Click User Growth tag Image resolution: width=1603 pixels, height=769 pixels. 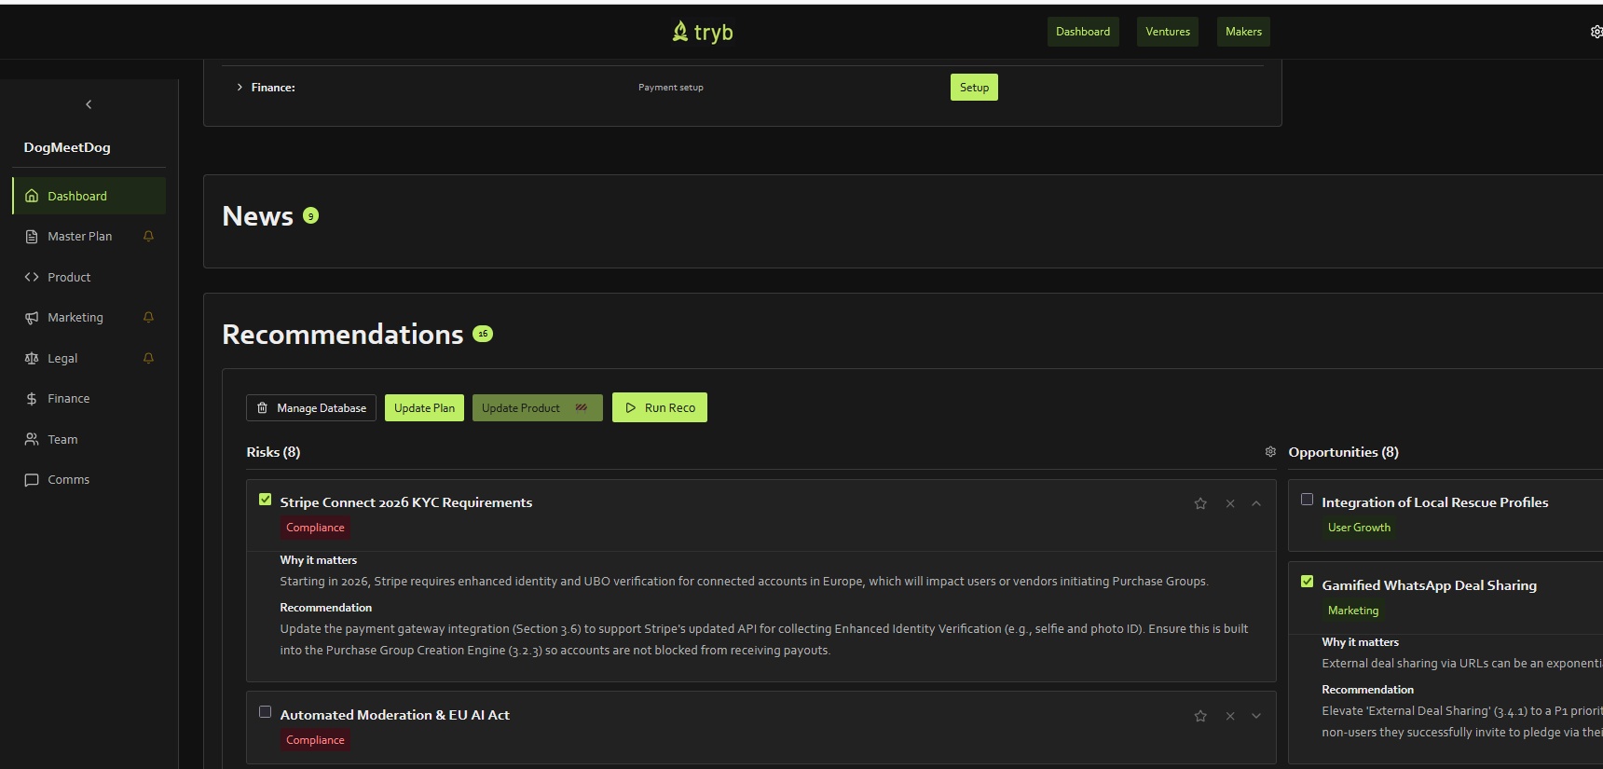(1359, 528)
